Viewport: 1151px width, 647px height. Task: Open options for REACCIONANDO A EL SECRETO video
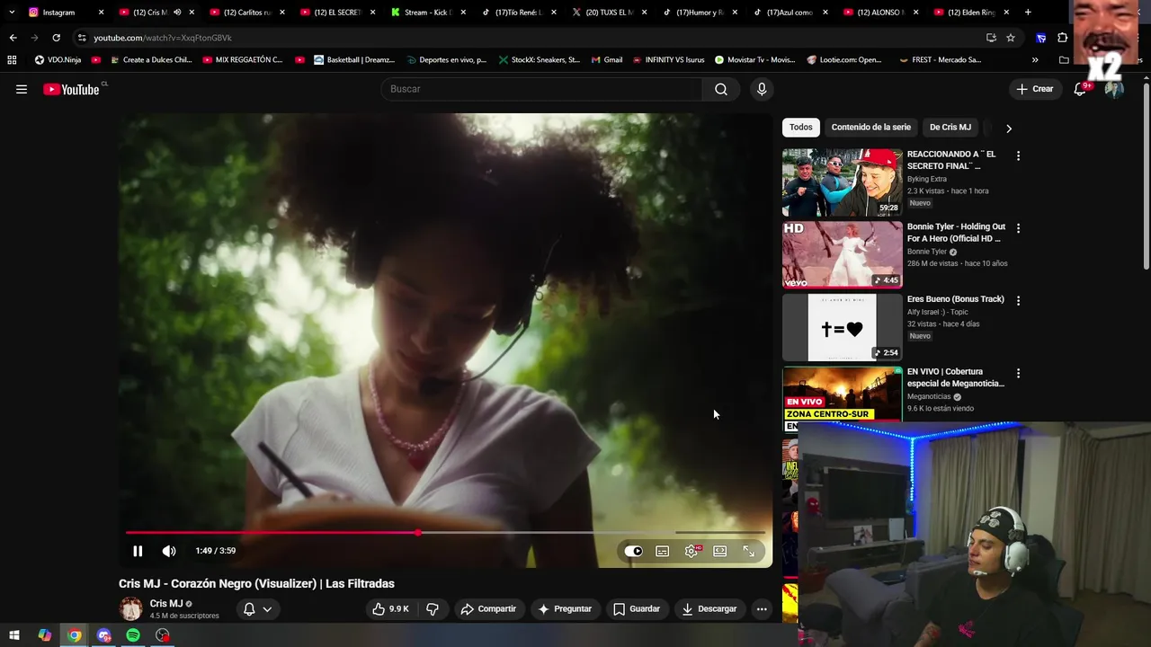1018,155
